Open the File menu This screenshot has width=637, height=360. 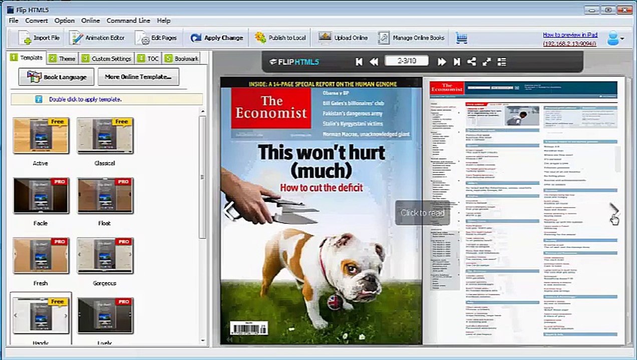(14, 20)
